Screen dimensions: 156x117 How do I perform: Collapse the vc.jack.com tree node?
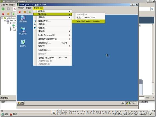tap(2, 18)
